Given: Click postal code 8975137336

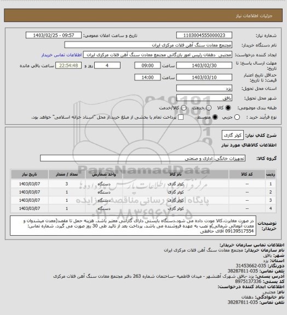Looking at the screenshot, I should (x=248, y=281).
